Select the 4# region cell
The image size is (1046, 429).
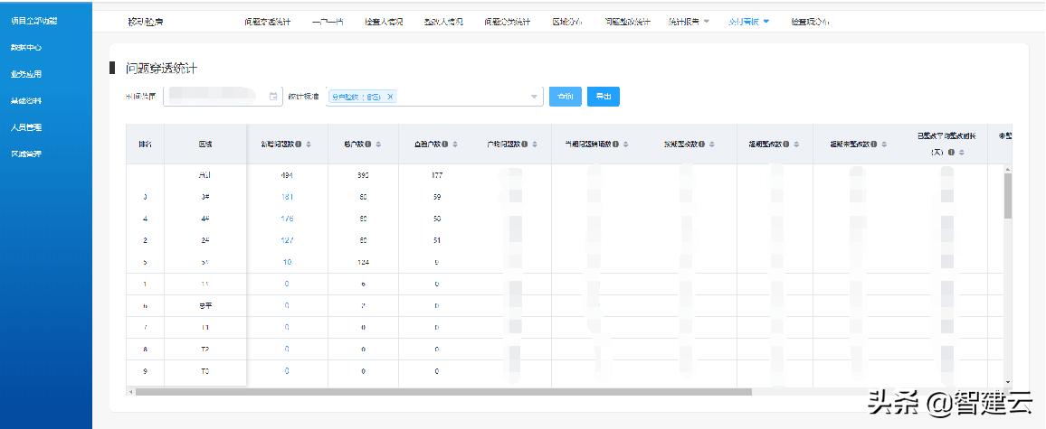pos(204,219)
